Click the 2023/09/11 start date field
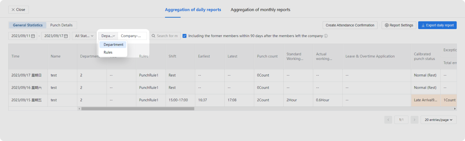 [23, 36]
